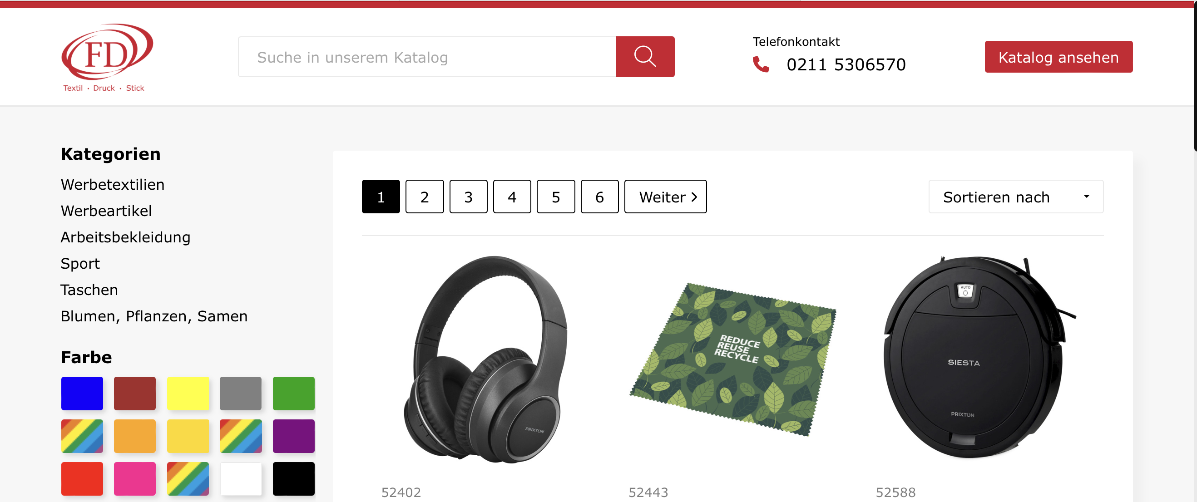The image size is (1197, 502).
Task: Jump to results page 6
Action: [x=599, y=197]
